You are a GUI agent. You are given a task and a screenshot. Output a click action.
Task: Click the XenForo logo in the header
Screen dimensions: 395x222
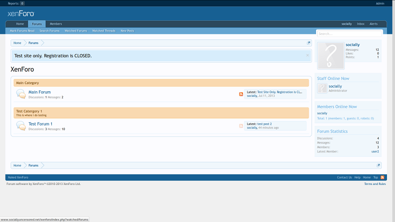pyautogui.click(x=21, y=14)
